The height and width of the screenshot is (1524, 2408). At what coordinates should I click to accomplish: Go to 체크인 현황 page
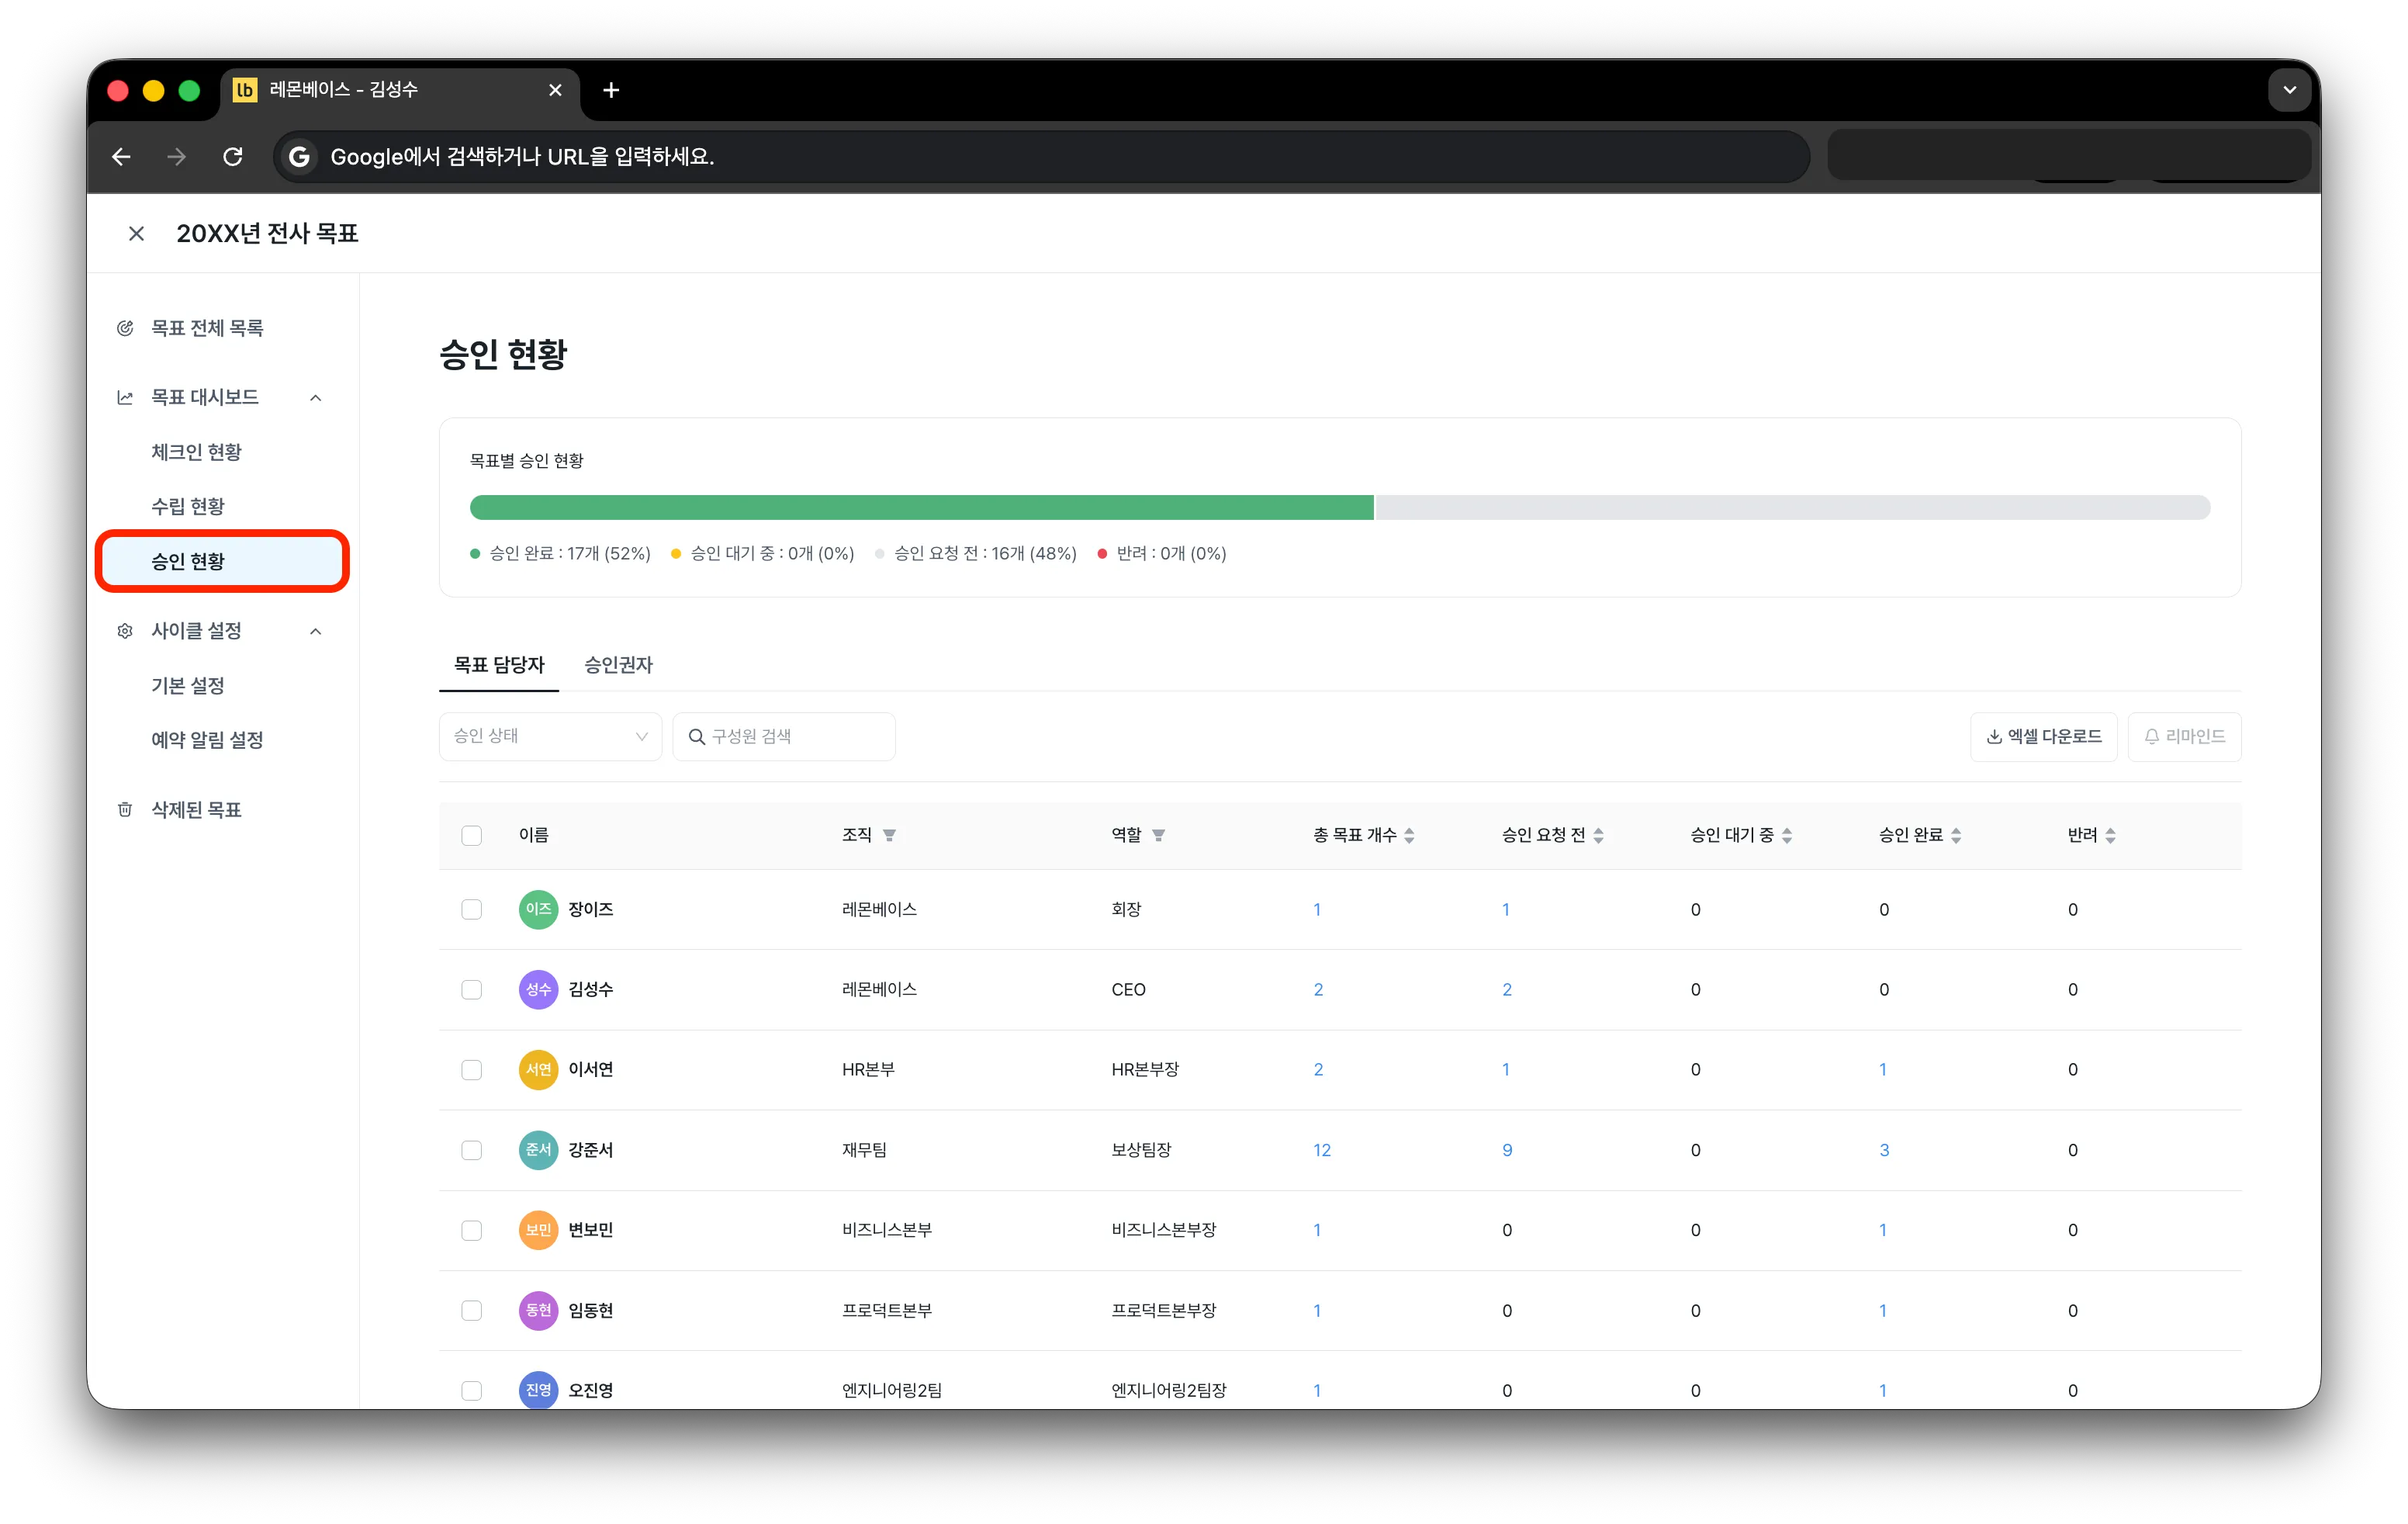(196, 452)
